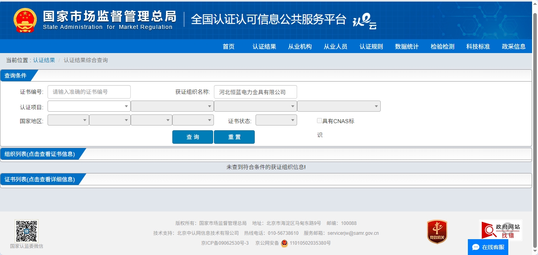538x255 pixels.
Task: Click the 热线电话 010-56738610 text
Action: tap(271, 233)
